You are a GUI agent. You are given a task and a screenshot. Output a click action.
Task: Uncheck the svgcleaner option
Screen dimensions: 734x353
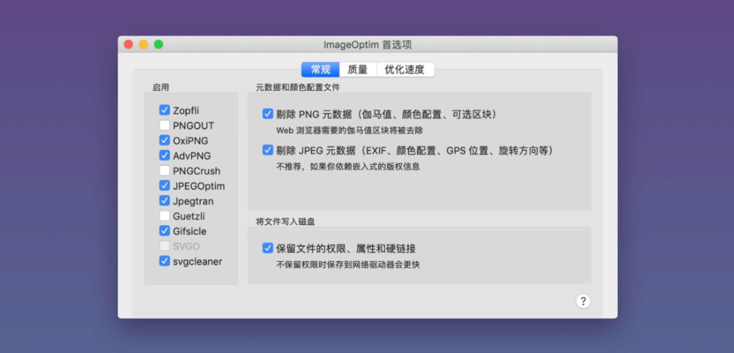tap(165, 261)
